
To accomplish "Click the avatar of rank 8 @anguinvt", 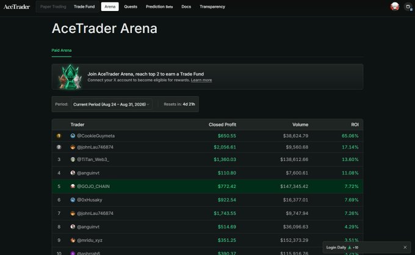I will [x=73, y=227].
